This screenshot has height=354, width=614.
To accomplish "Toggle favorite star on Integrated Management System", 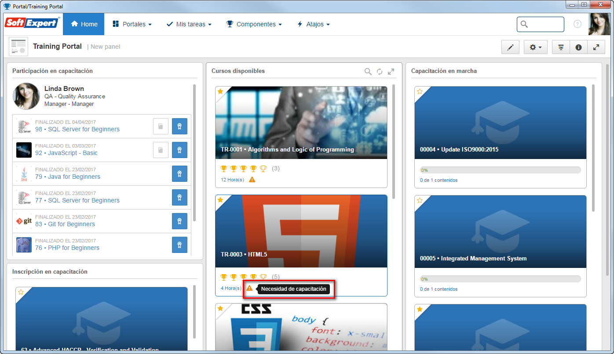I will pyautogui.click(x=420, y=200).
